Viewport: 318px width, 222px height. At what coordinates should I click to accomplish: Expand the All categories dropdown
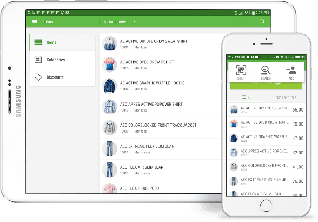click(119, 22)
